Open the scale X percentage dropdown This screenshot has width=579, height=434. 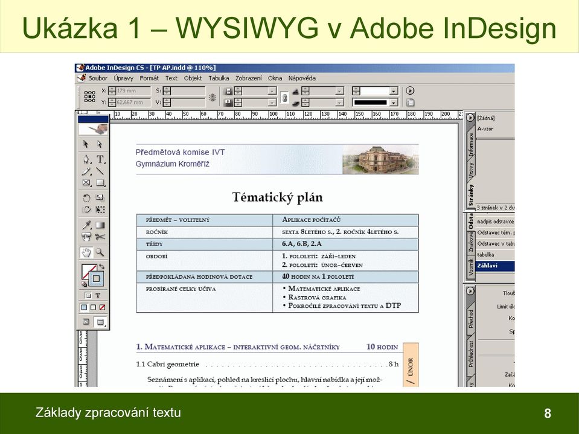point(272,91)
